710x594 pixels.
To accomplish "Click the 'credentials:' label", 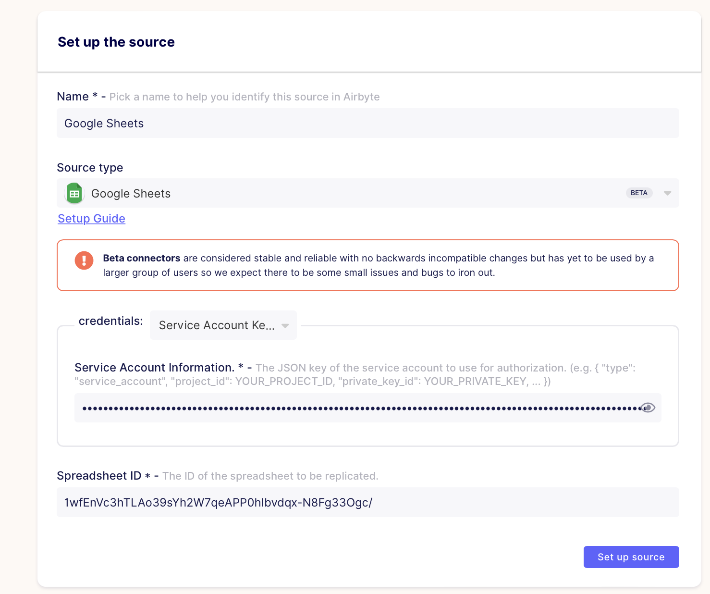I will pyautogui.click(x=111, y=321).
